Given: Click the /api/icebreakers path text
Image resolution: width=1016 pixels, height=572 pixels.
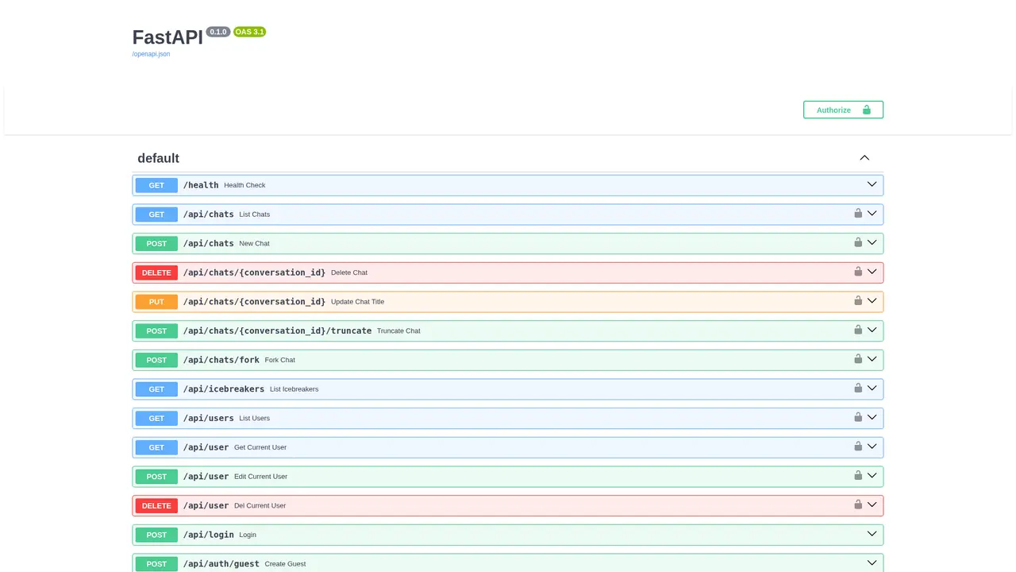Looking at the screenshot, I should [x=224, y=389].
